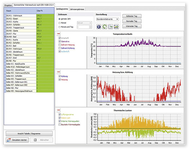Select the 'EG-R5 - Abstellraum' row
This screenshot has width=190, height=150.
[29, 52]
